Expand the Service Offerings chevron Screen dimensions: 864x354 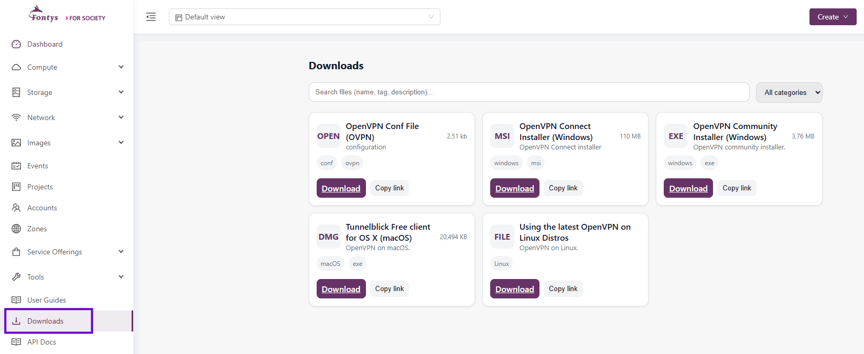(121, 252)
